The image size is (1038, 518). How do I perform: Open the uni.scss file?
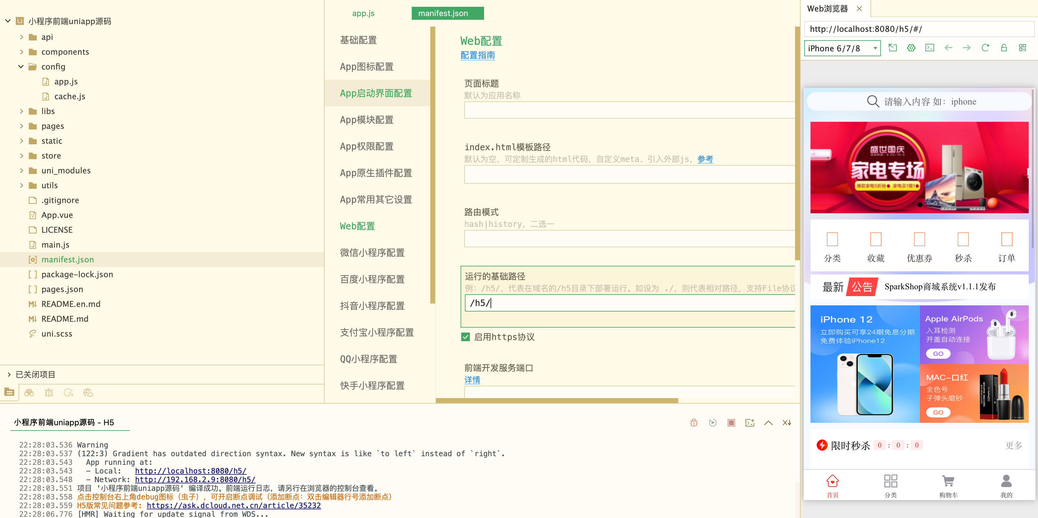[x=56, y=333]
